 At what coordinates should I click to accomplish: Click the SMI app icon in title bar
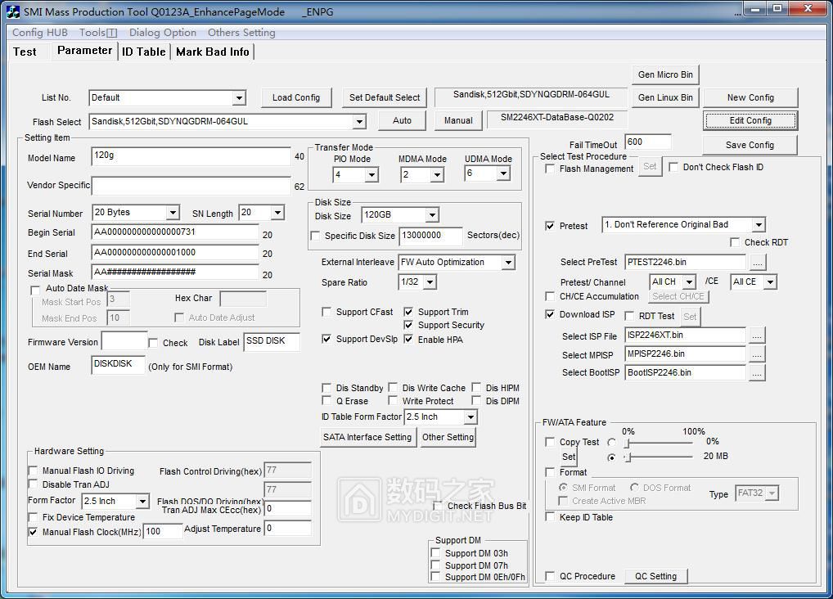(13, 11)
